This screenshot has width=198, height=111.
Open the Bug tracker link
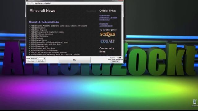tap(104, 24)
